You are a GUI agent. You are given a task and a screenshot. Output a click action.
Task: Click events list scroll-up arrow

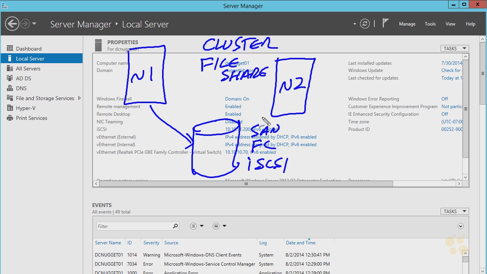(x=466, y=253)
